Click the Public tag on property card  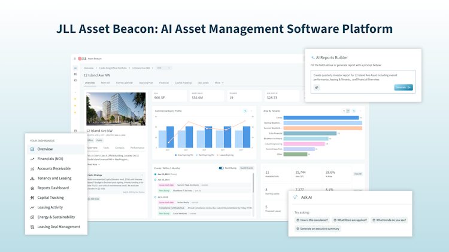pos(99,140)
